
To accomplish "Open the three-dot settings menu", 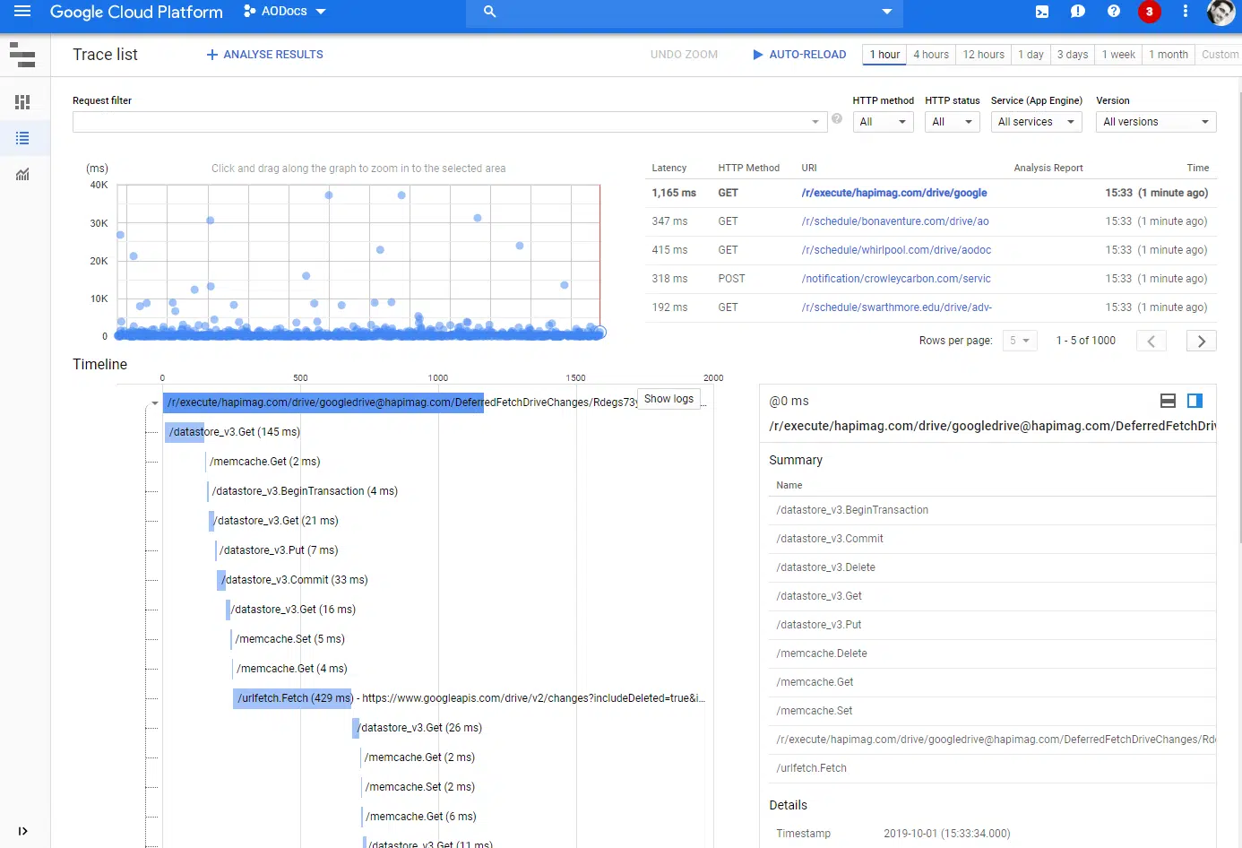I will coord(1186,12).
